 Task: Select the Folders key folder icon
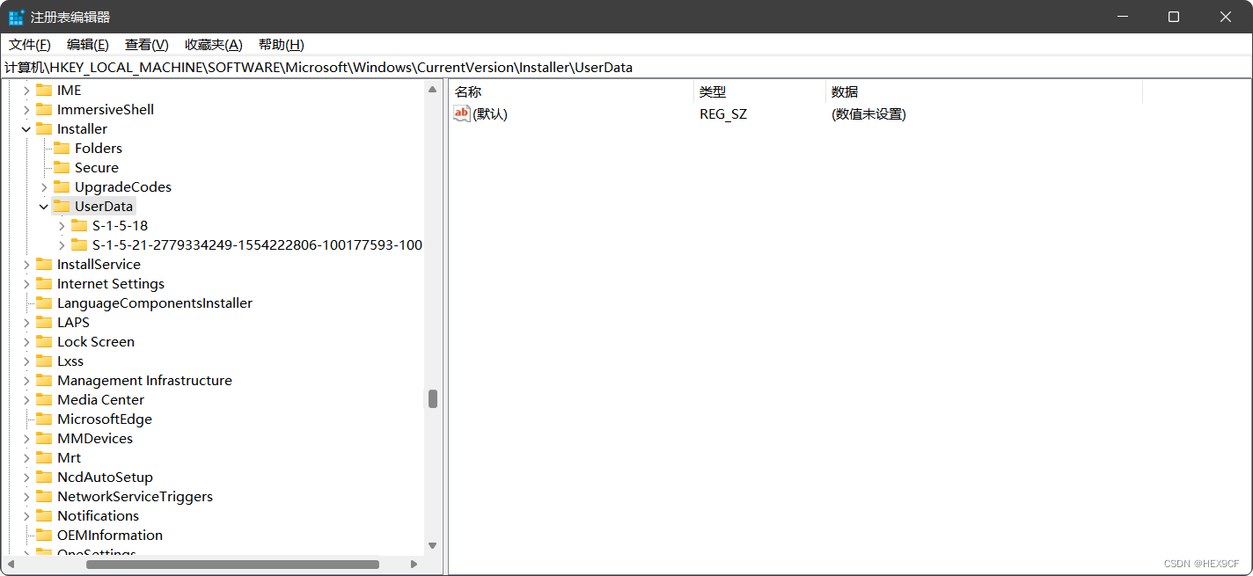[62, 149]
